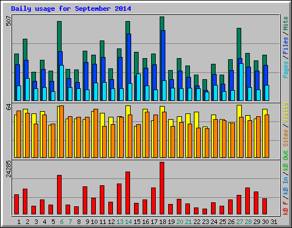Select day label '17' on the x-axis
Viewport: 292px width, 228px height.
154,222
